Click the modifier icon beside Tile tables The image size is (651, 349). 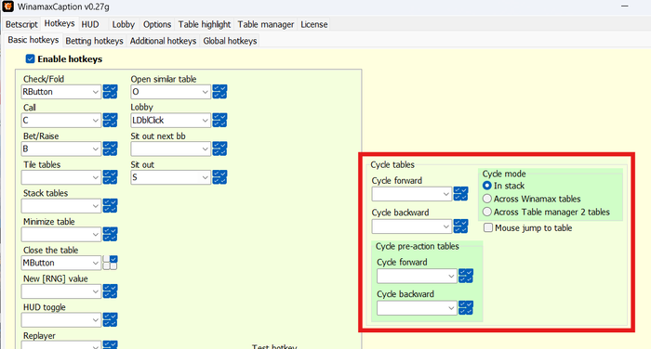[x=110, y=177]
